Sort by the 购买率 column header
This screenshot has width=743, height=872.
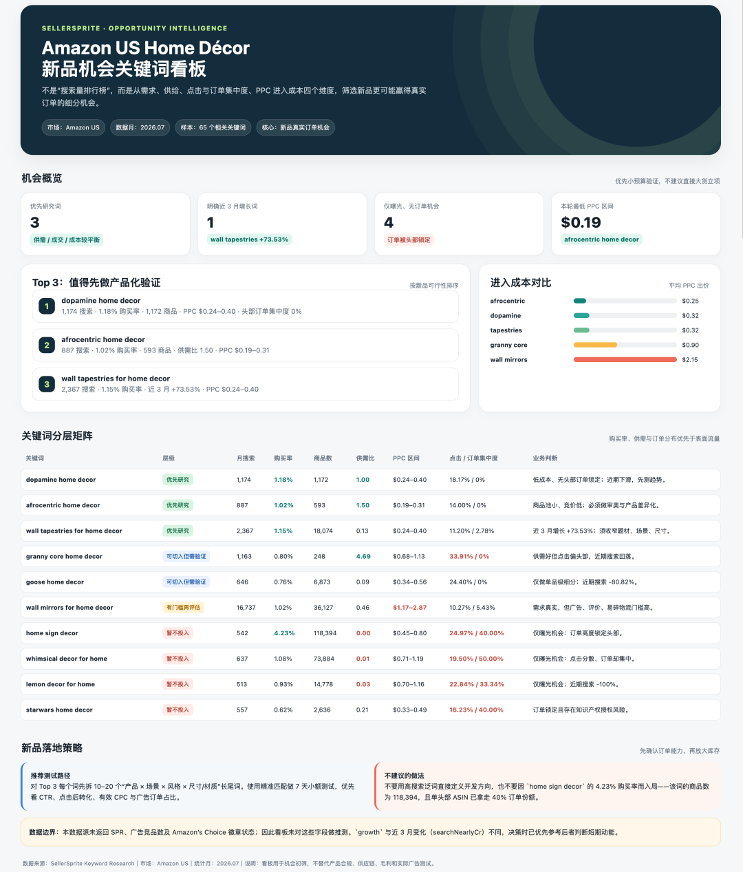click(283, 458)
